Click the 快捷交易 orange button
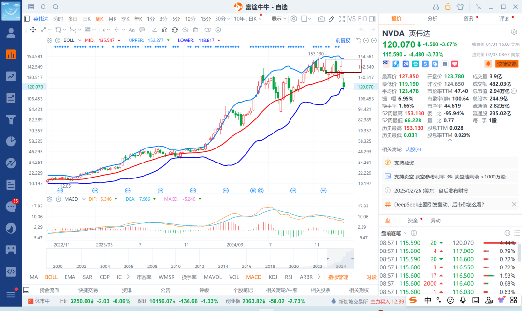Viewport: 522px width, 311px height. tap(507, 64)
